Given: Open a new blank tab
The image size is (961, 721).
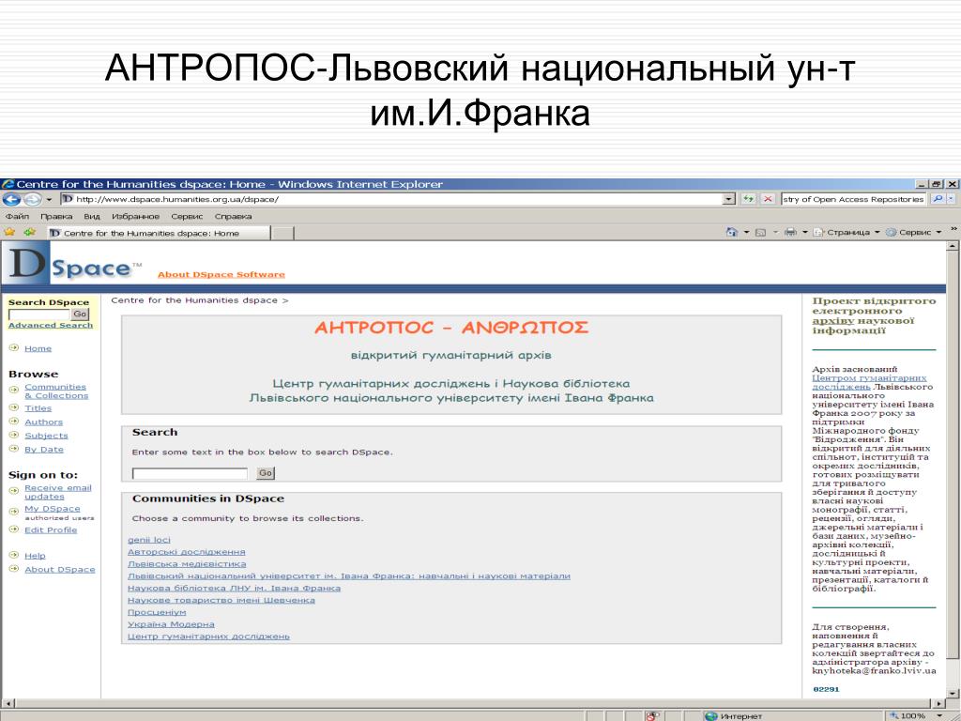Looking at the screenshot, I should 282,233.
